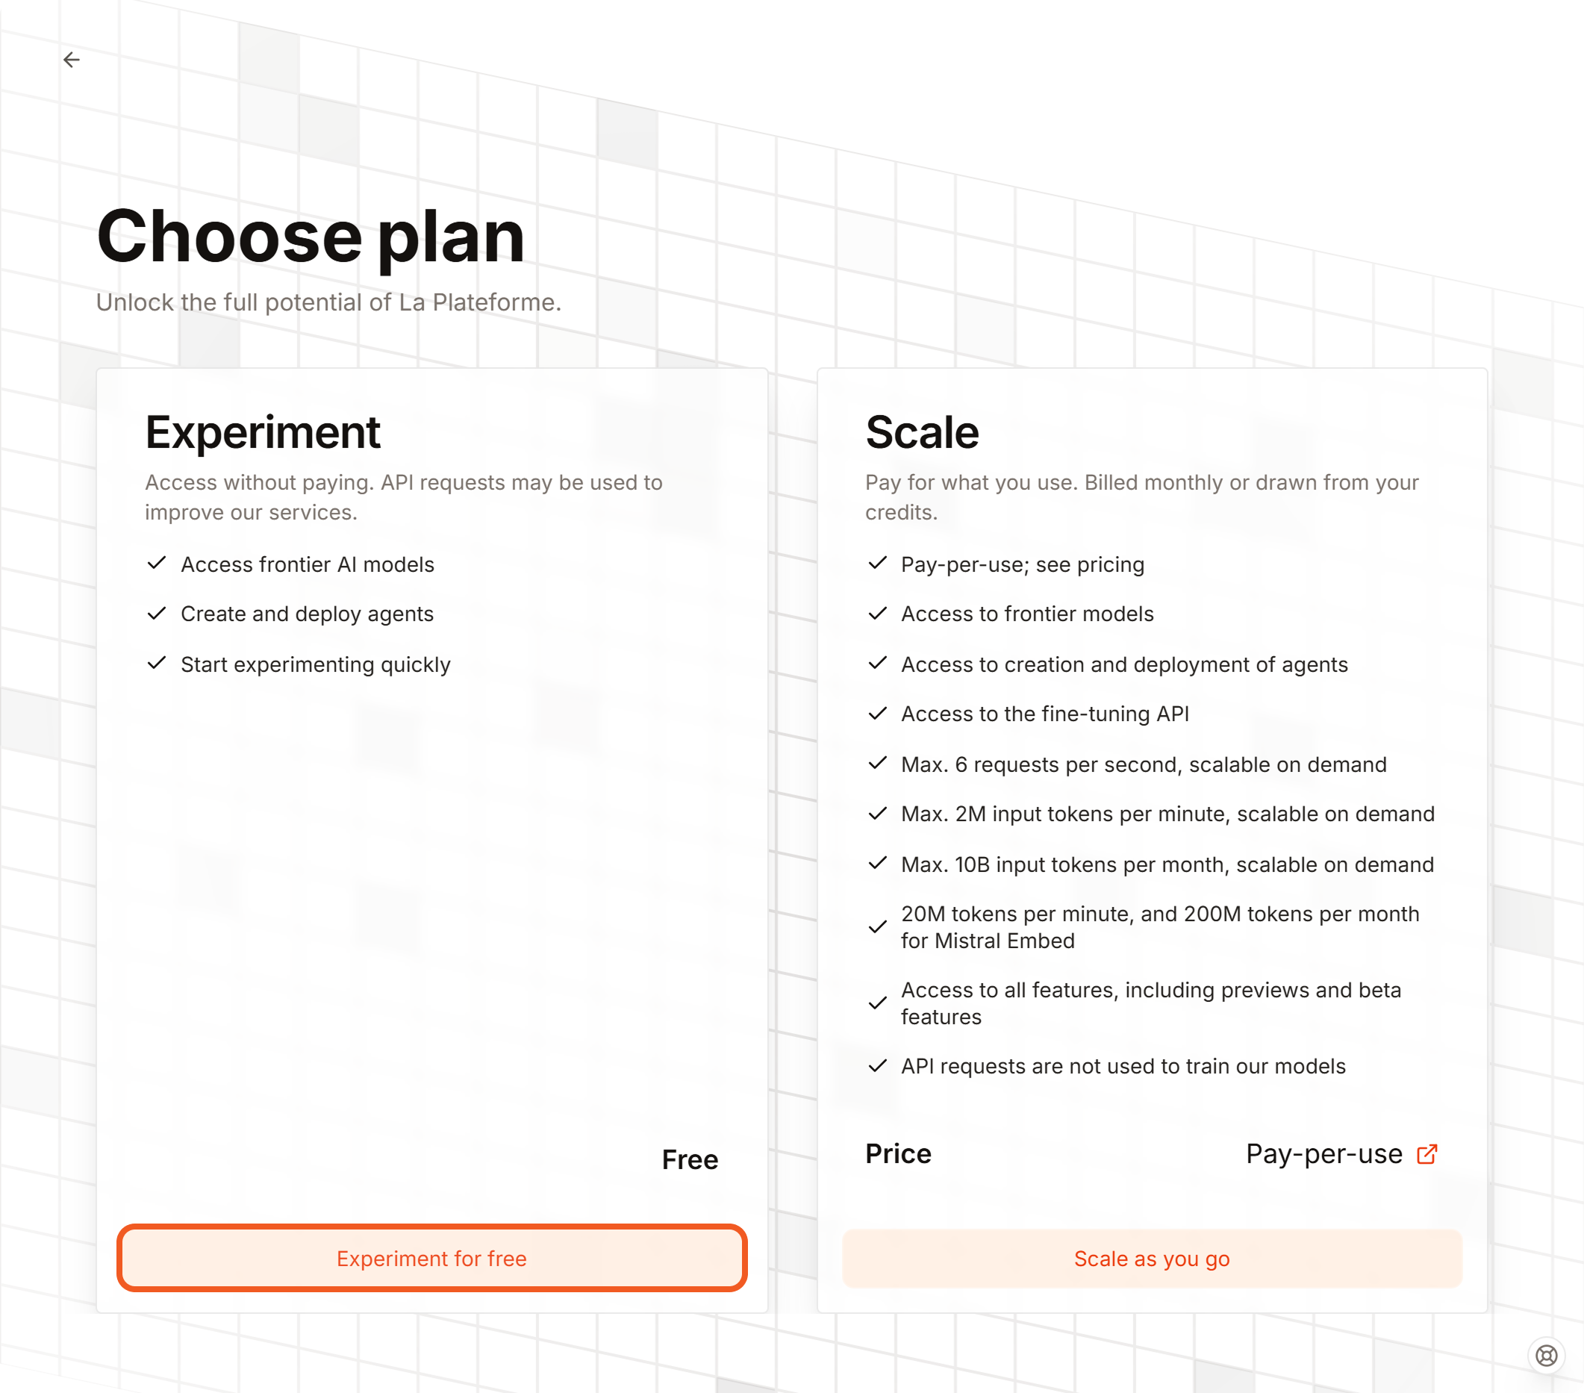Click Access to frontier models feature text
1584x1393 pixels.
[1027, 614]
